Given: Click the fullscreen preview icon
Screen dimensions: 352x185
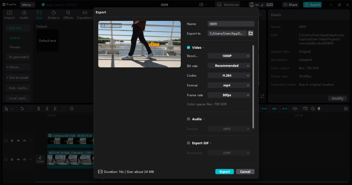Looking at the screenshot, I should click(x=262, y=96).
